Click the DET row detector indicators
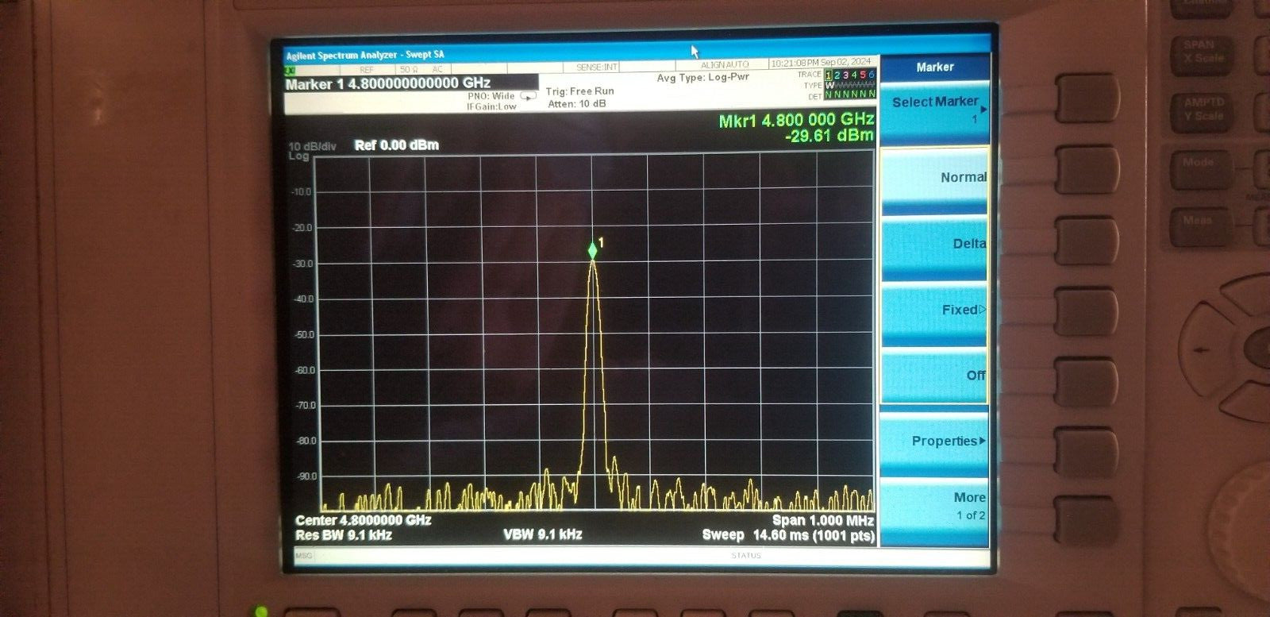The height and width of the screenshot is (617, 1270). (850, 94)
